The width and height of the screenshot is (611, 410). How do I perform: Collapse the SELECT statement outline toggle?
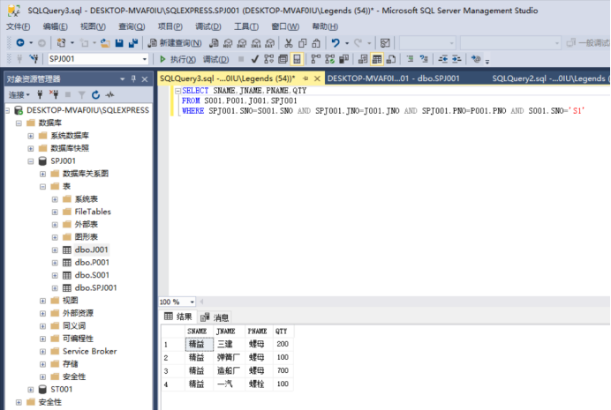(177, 91)
